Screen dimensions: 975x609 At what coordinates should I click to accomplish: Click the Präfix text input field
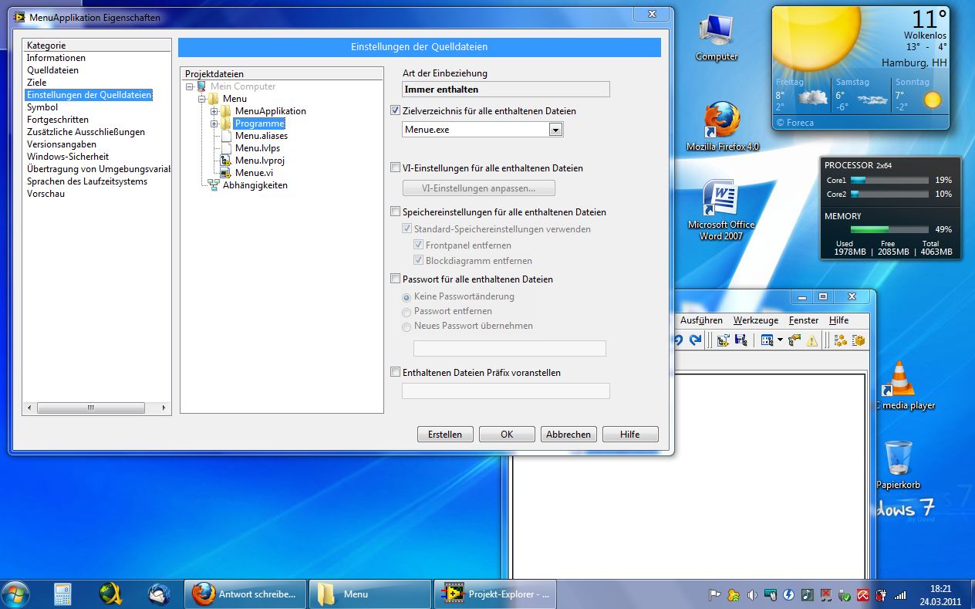[x=506, y=391]
